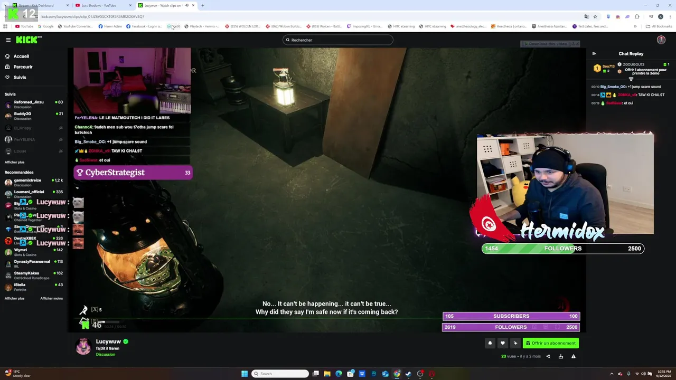Open YouTube bookmark
676x380 pixels.
pos(24,26)
